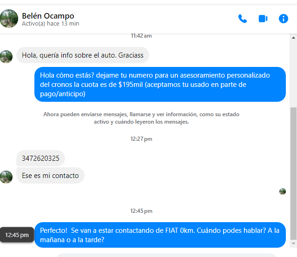Click the 'Perfecto! Se van a estar' message

tap(160, 235)
